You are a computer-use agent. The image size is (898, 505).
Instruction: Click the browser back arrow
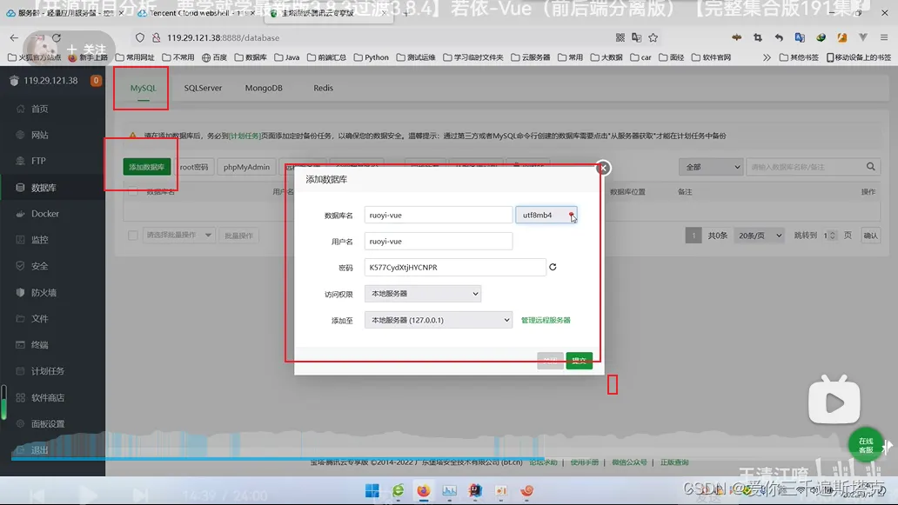point(14,37)
